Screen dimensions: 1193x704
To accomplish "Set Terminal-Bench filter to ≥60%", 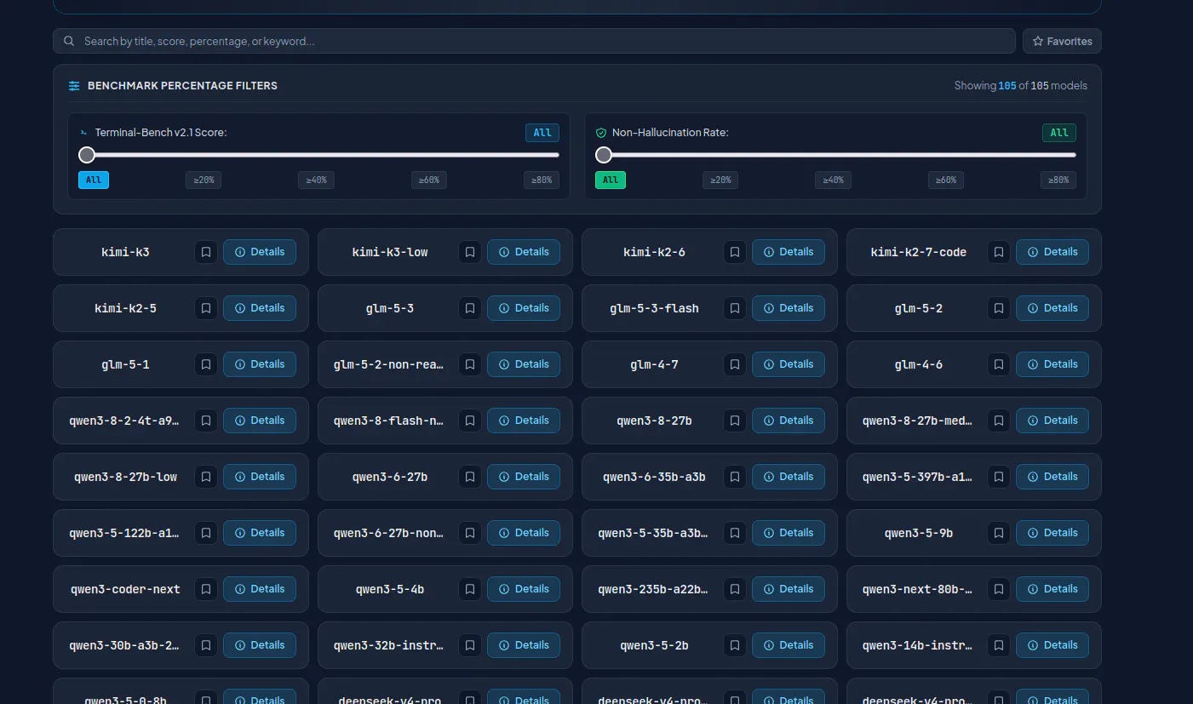I will (429, 180).
